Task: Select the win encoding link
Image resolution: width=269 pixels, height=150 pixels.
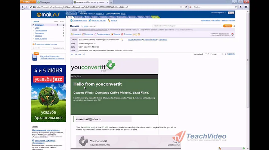Action: pyautogui.click(x=72, y=54)
